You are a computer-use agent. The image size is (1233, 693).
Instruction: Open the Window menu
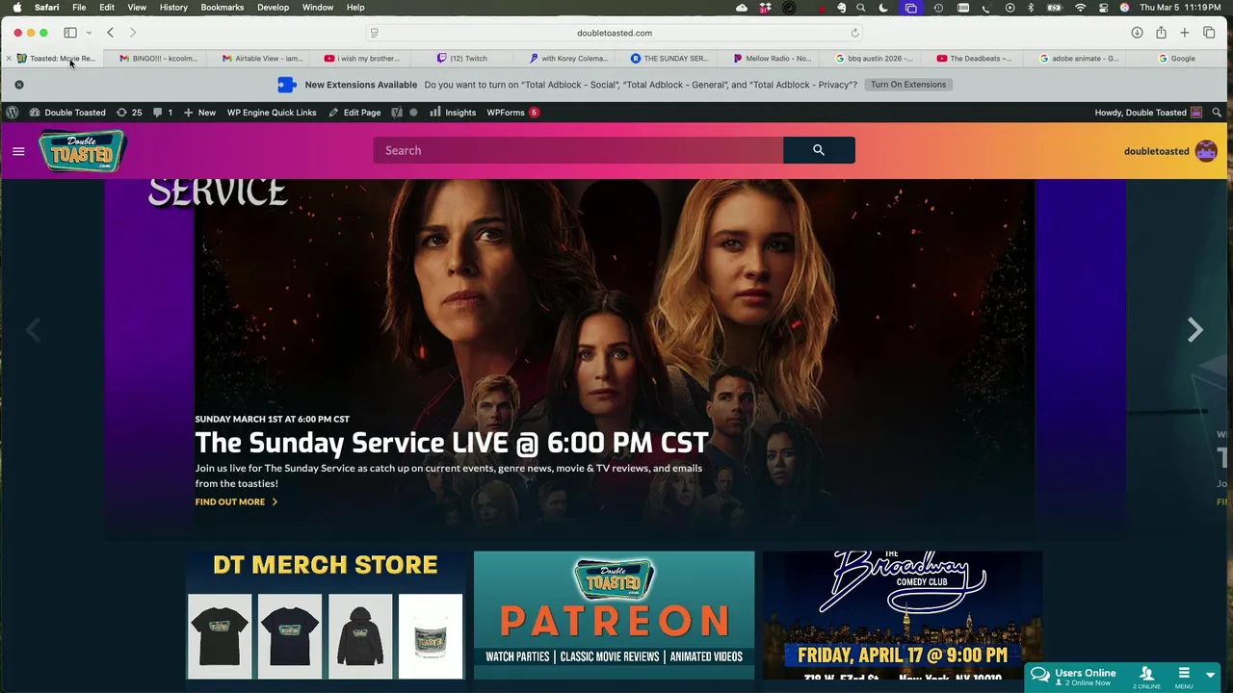[318, 8]
